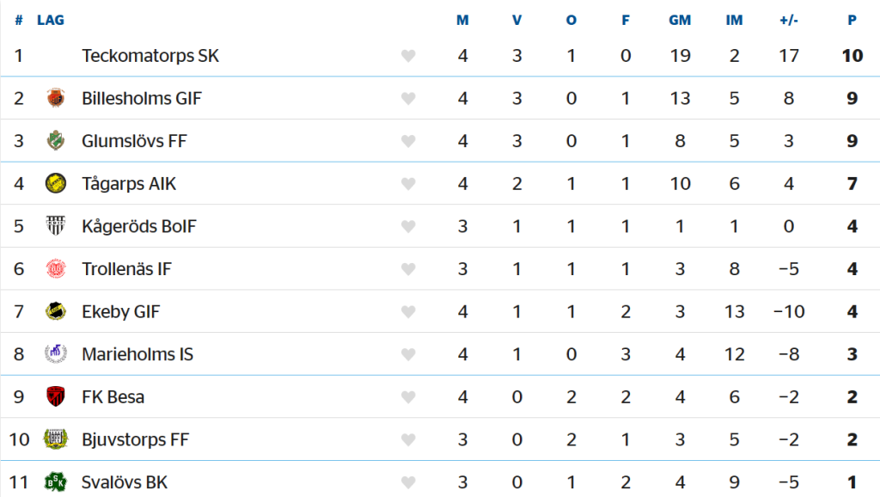Screen dimensions: 880x497
Task: Click the Trollenäs IF red crest
Action: point(56,268)
